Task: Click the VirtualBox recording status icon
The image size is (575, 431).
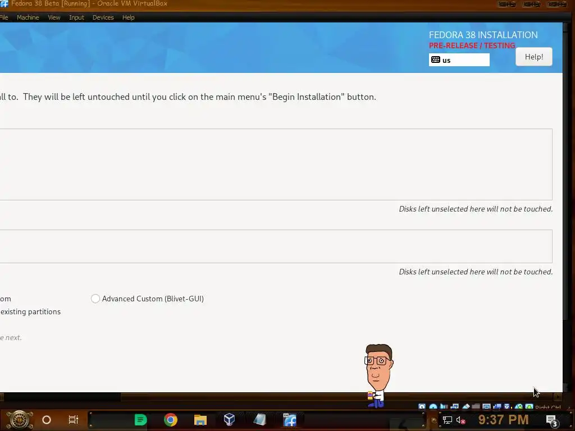Action: [x=498, y=406]
